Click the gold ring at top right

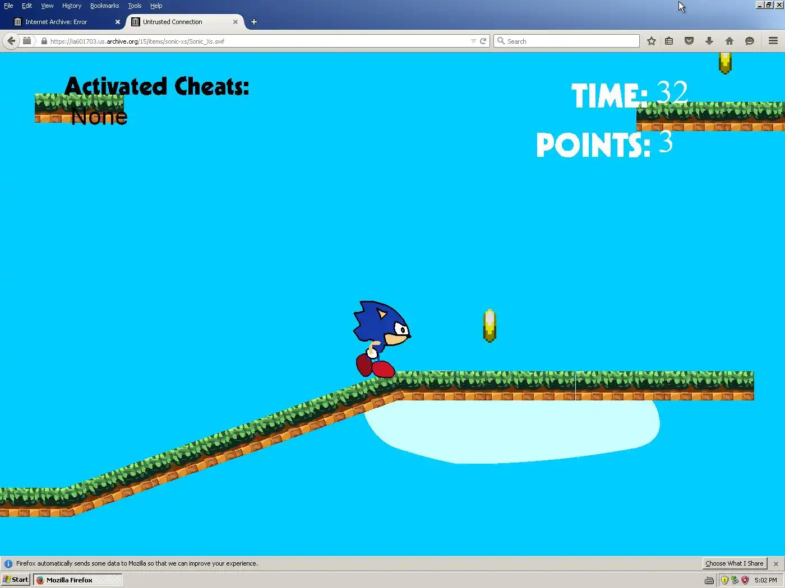click(725, 63)
